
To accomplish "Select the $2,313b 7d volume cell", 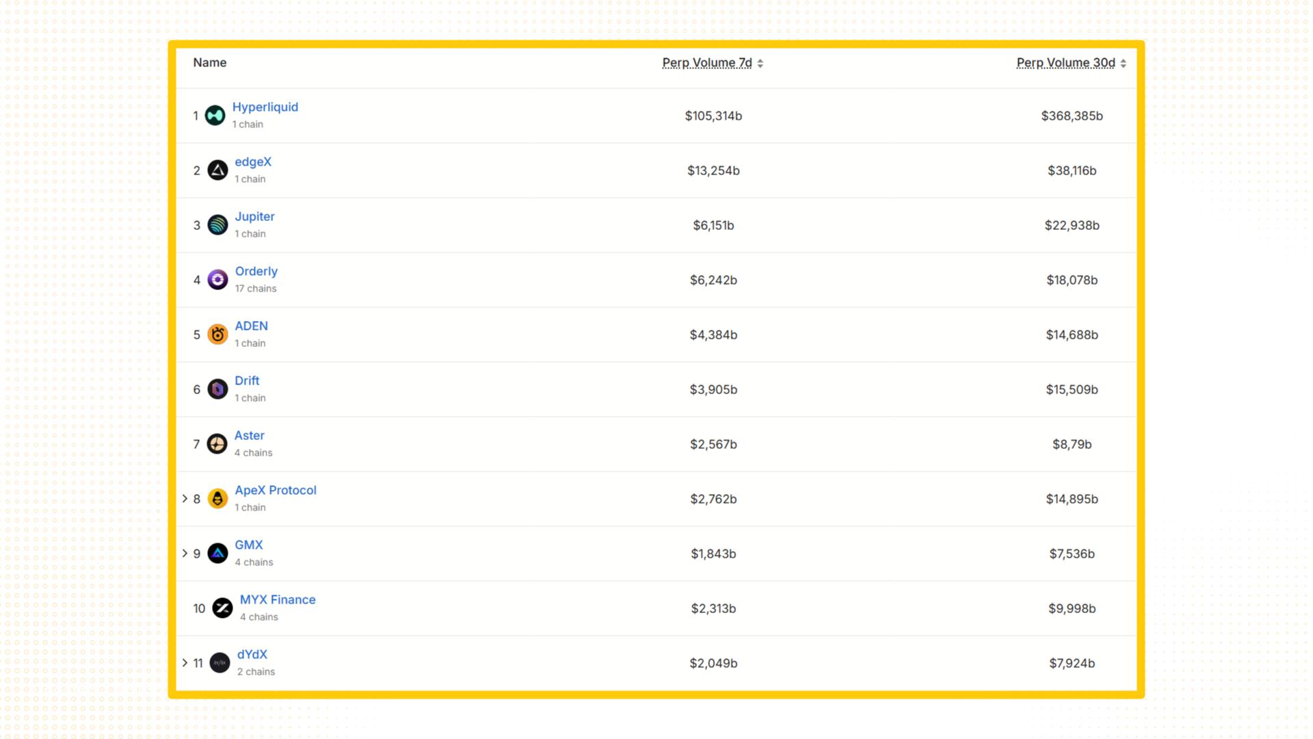I will tap(713, 608).
